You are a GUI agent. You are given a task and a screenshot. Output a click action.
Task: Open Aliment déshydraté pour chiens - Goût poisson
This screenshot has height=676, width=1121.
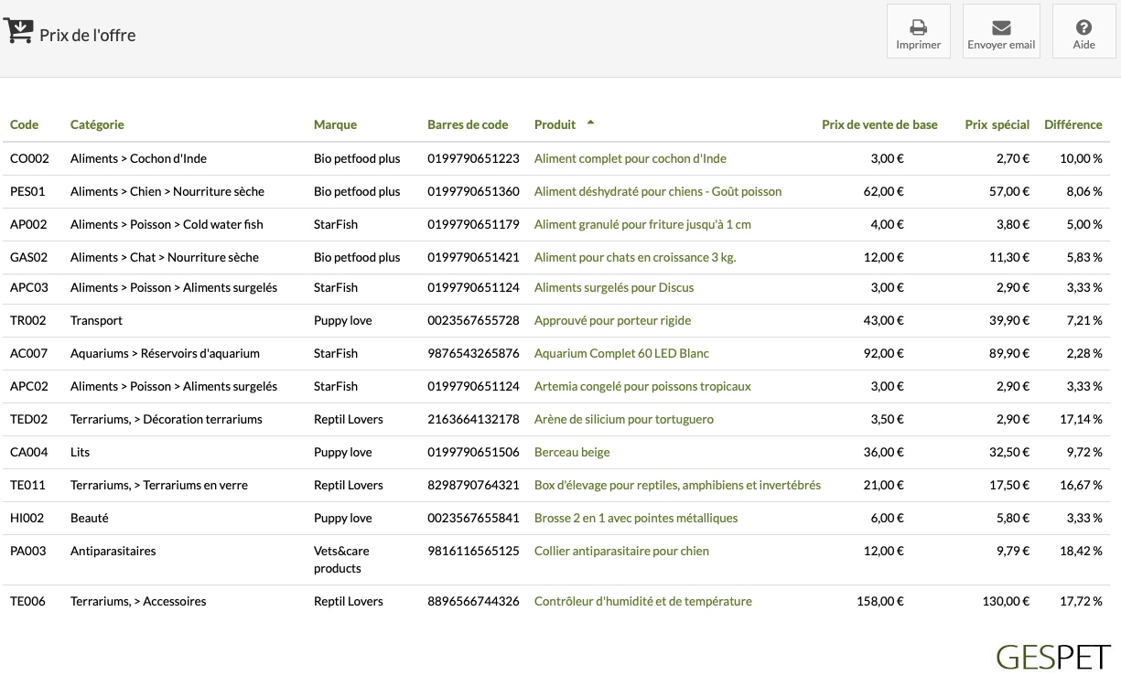658,191
